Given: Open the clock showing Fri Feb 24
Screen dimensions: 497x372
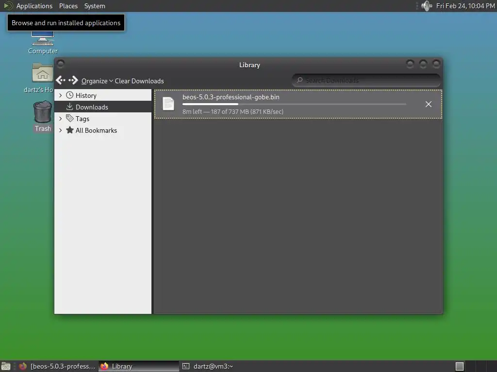Looking at the screenshot, I should pos(465,6).
